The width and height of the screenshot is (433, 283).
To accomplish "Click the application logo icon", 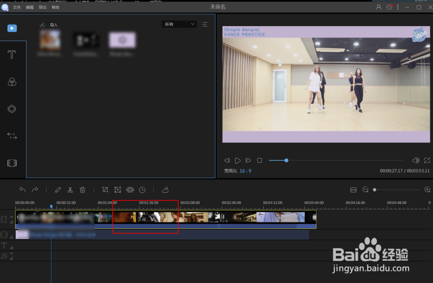I will tap(5, 7).
